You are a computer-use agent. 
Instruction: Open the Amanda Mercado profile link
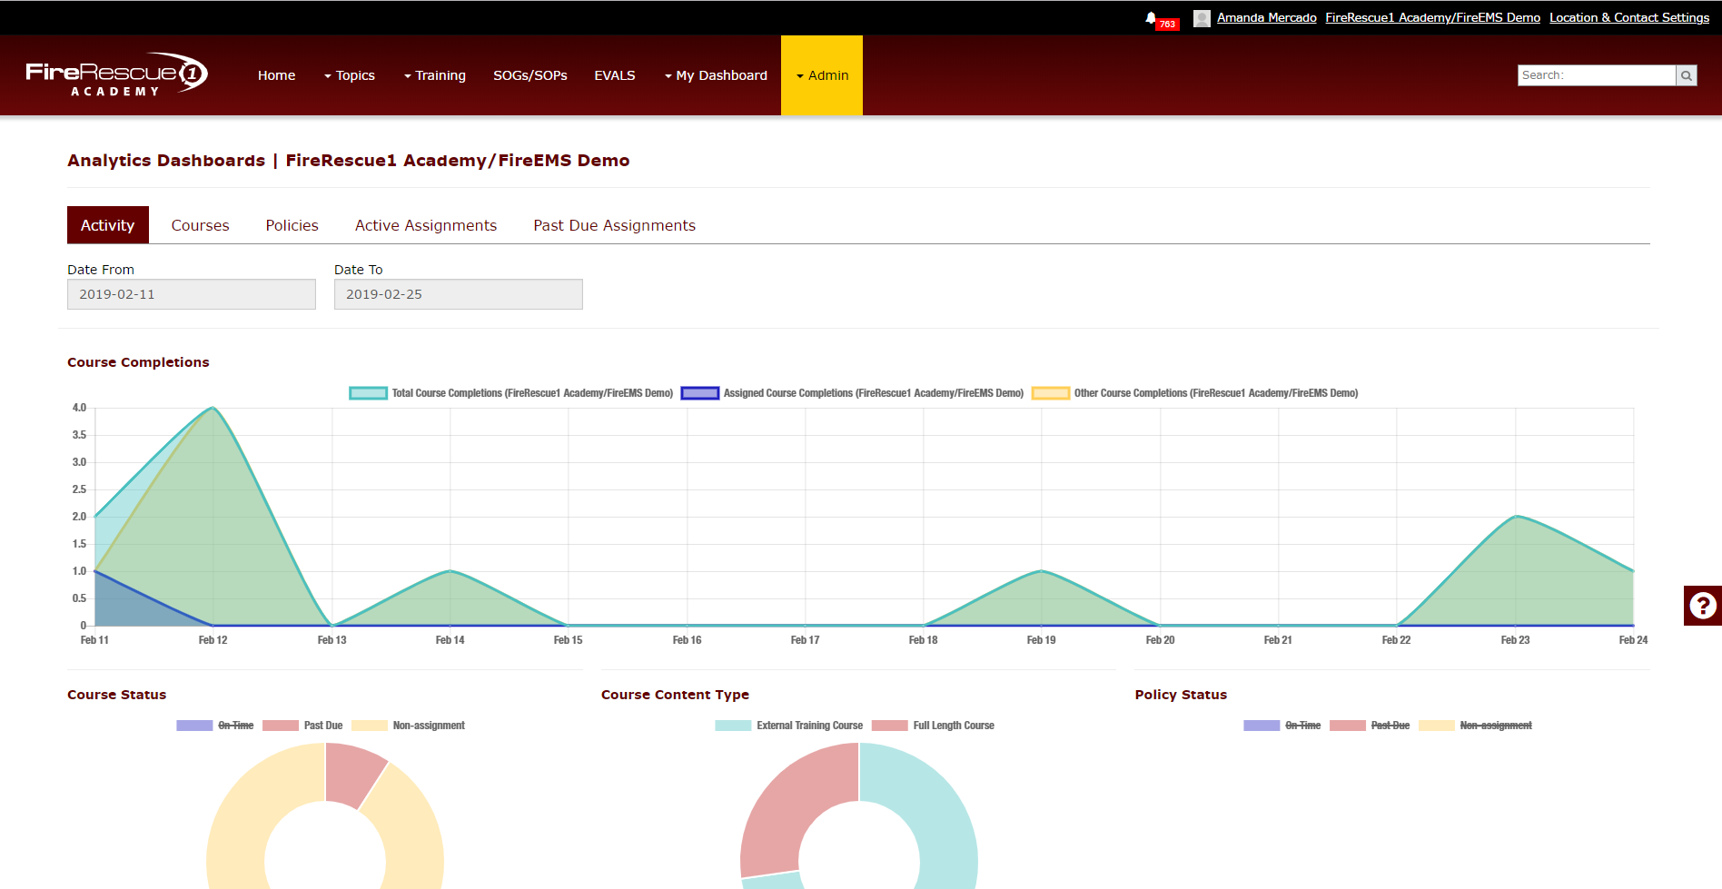tap(1266, 17)
